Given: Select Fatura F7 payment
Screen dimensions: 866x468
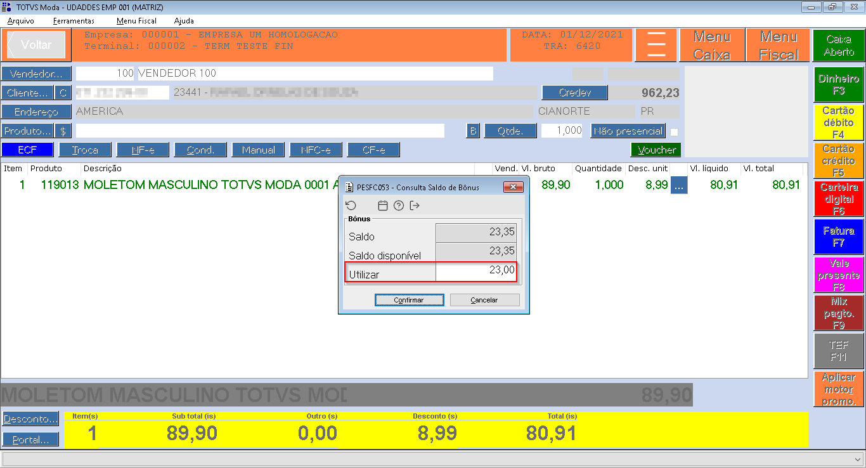Looking at the screenshot, I should [839, 237].
